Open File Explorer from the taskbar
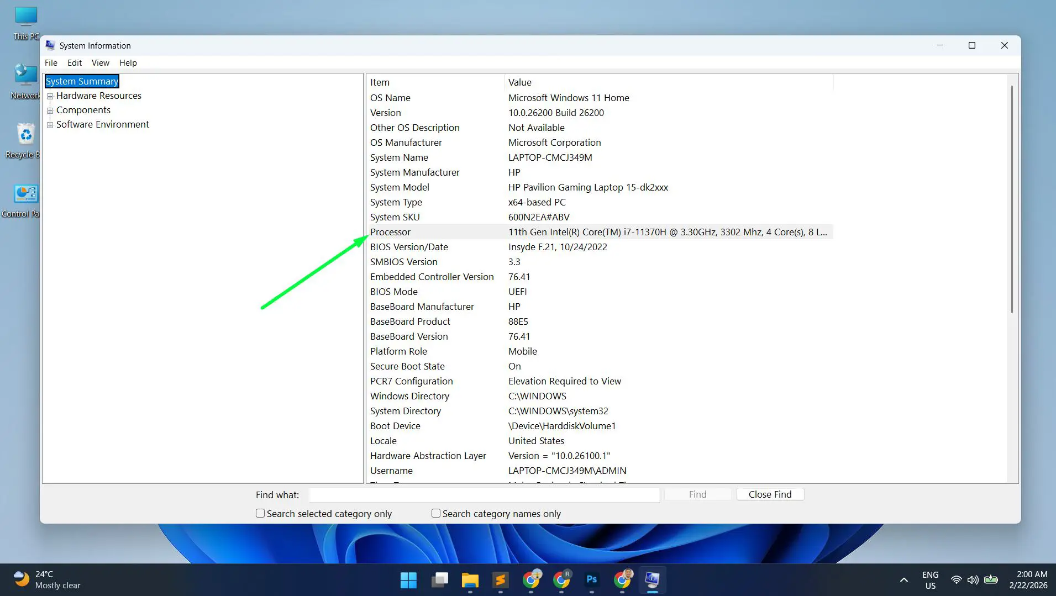Viewport: 1056px width, 596px height. (x=469, y=580)
